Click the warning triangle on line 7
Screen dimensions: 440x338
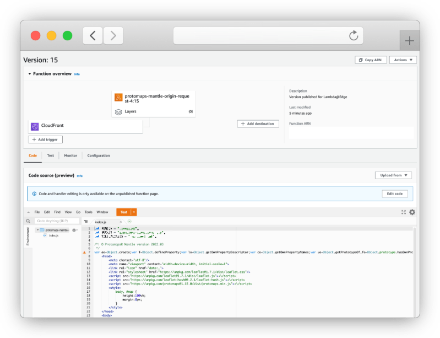pos(84,253)
